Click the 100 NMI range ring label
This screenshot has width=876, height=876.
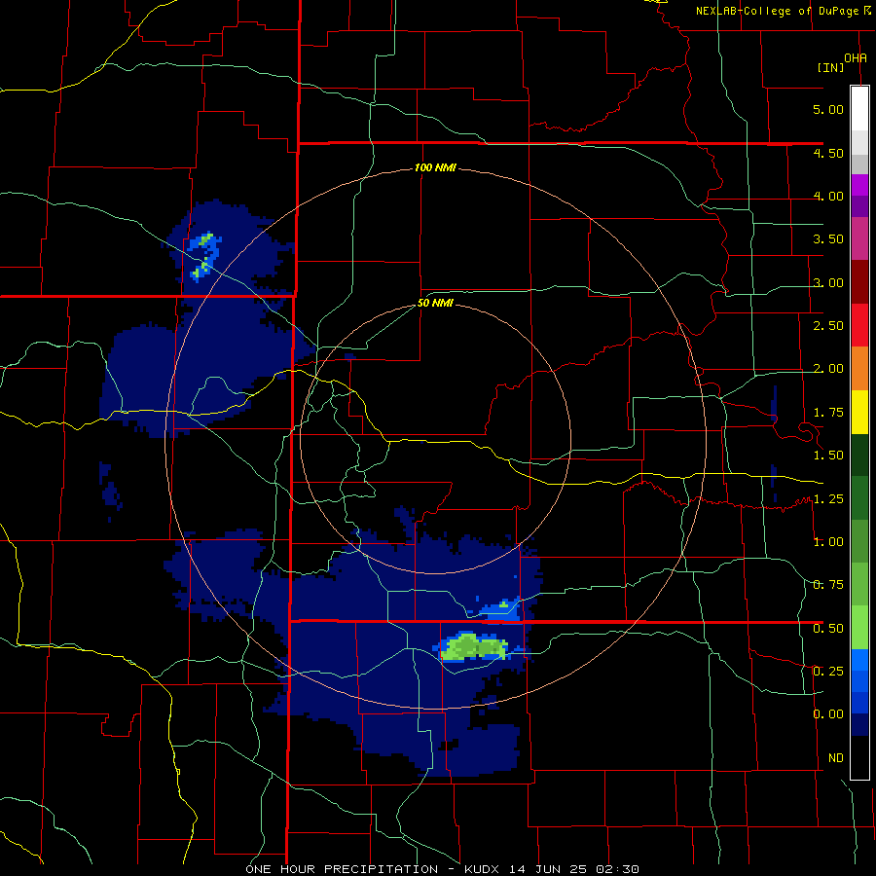click(435, 167)
